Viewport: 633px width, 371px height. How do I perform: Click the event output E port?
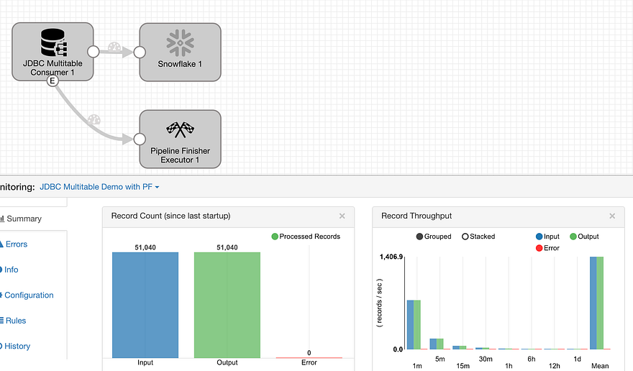[x=53, y=81]
